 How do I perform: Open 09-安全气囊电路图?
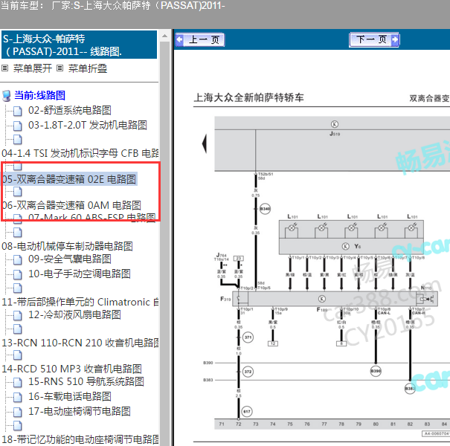(70, 259)
